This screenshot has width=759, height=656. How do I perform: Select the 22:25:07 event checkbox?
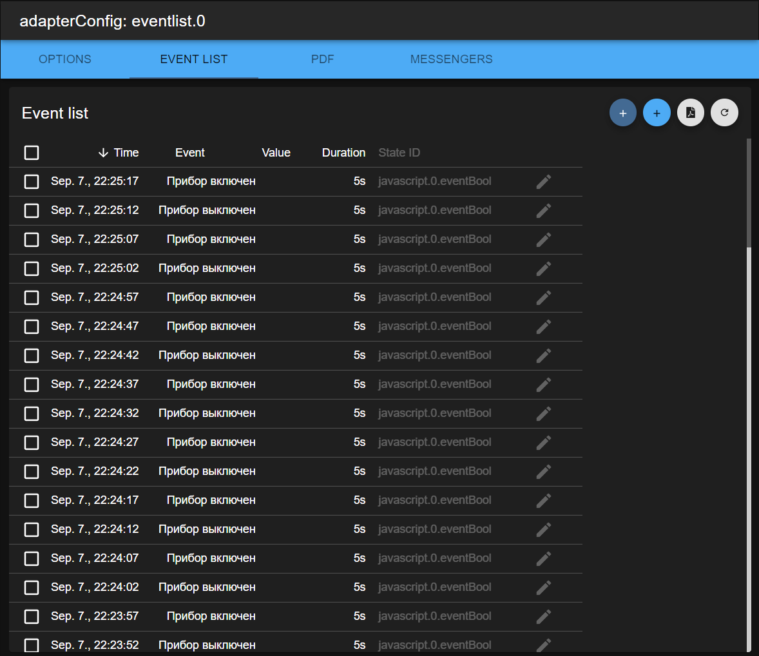click(32, 240)
